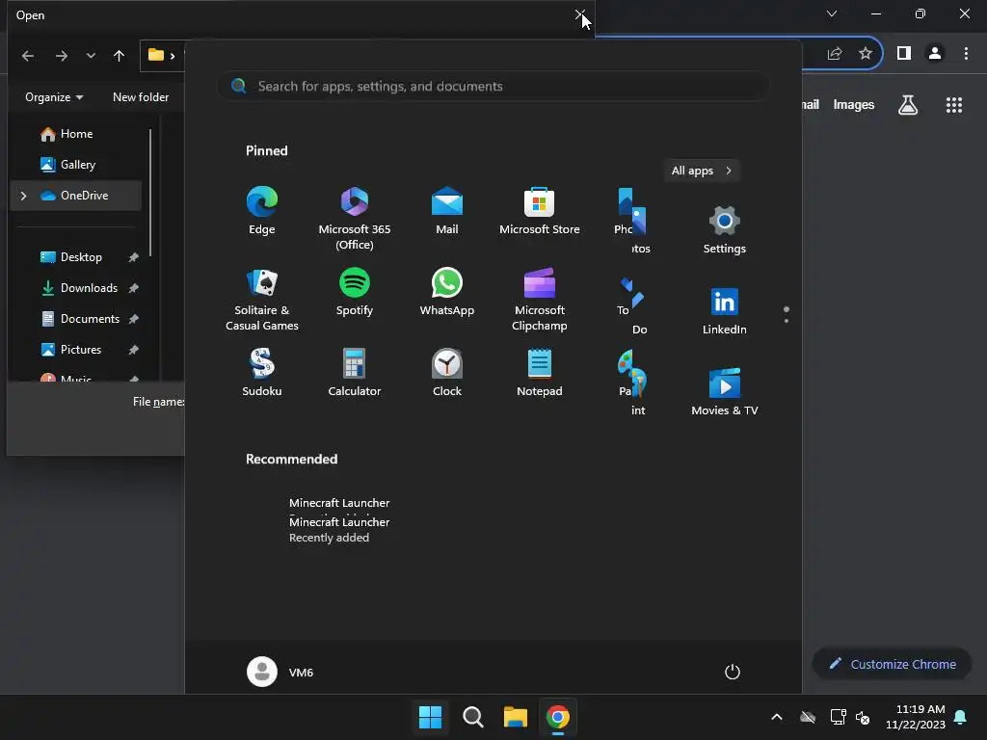Go to next page of pinned apps
Screen dimensions: 987x740
(787, 321)
